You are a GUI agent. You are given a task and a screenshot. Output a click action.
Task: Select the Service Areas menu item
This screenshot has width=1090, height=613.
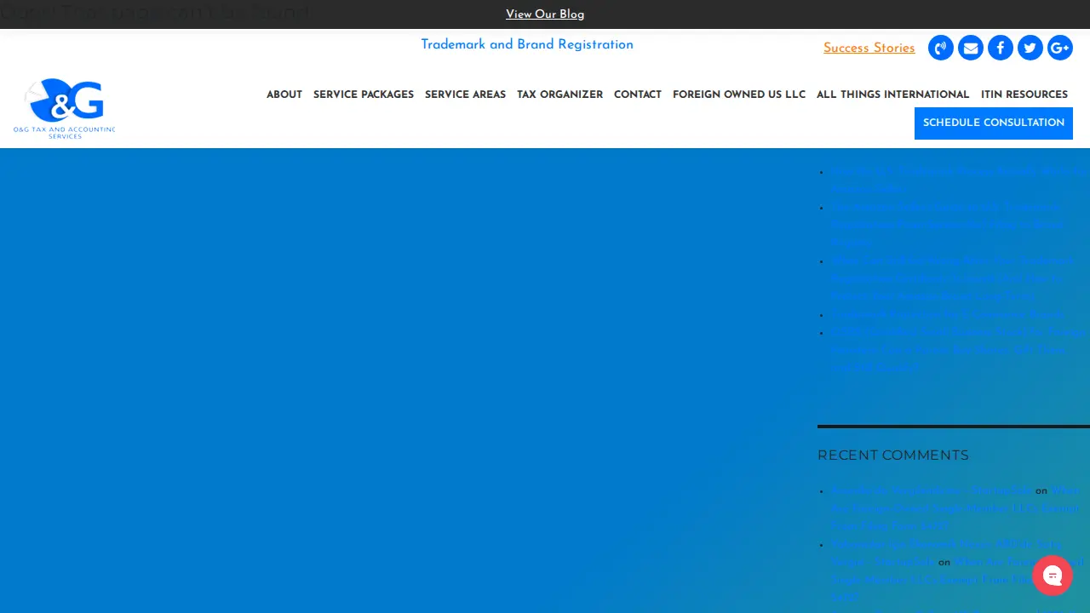(465, 95)
